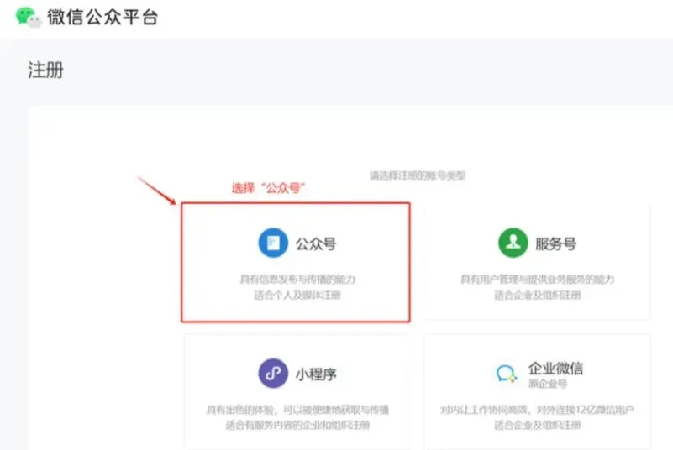Image resolution: width=673 pixels, height=450 pixels.
Task: Choose the 服务号 account type label
Action: click(x=555, y=243)
